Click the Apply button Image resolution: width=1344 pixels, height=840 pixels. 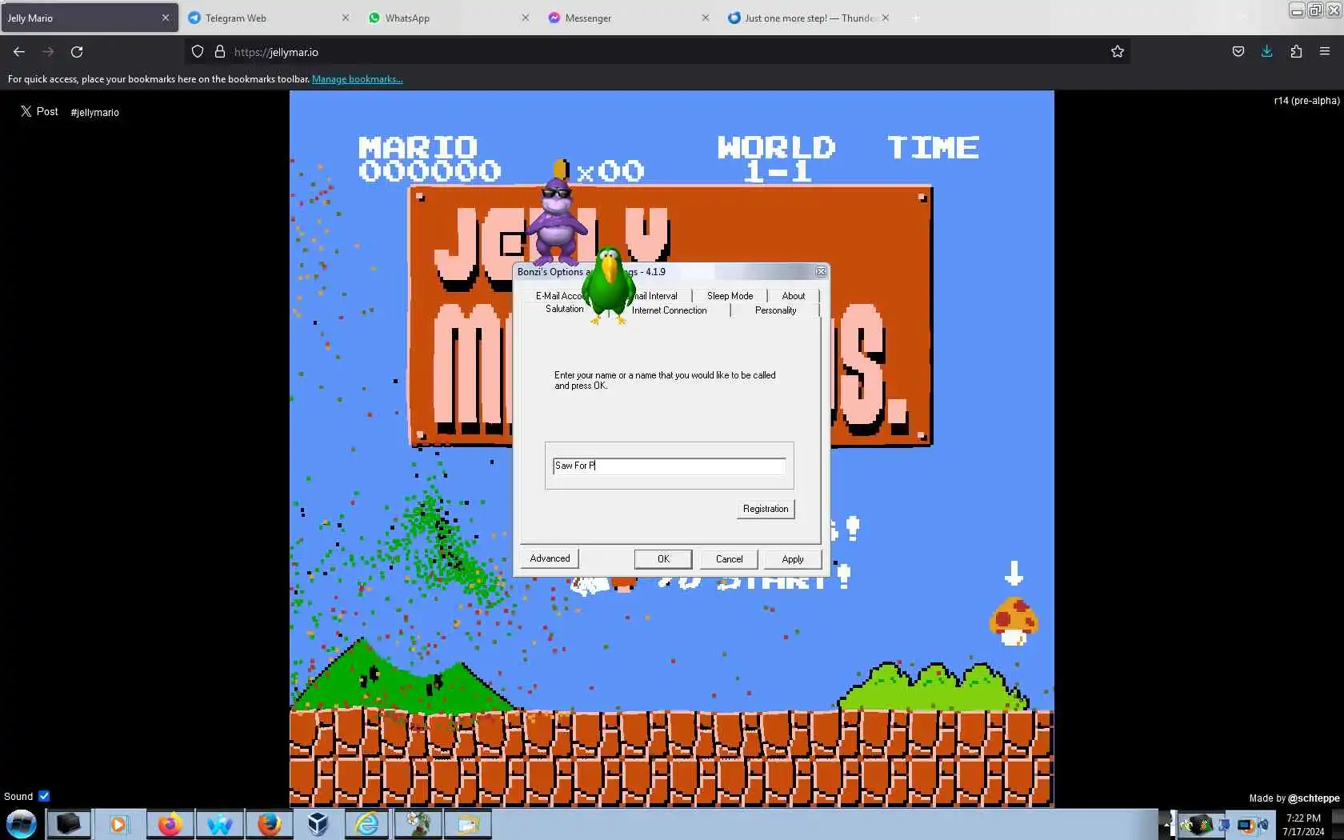point(793,559)
